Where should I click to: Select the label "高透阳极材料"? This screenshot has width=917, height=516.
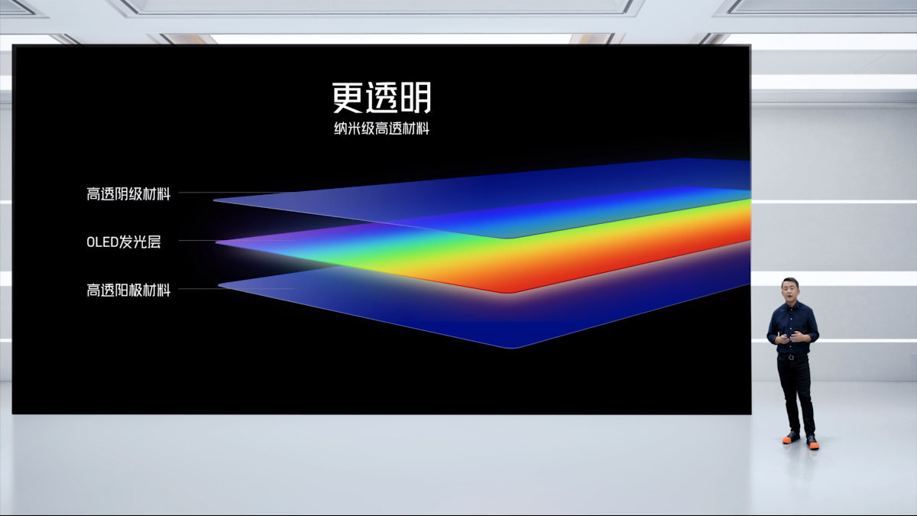(x=128, y=290)
